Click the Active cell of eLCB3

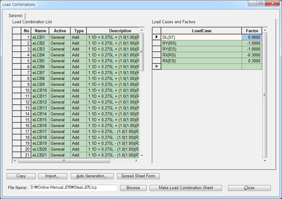(x=60, y=49)
